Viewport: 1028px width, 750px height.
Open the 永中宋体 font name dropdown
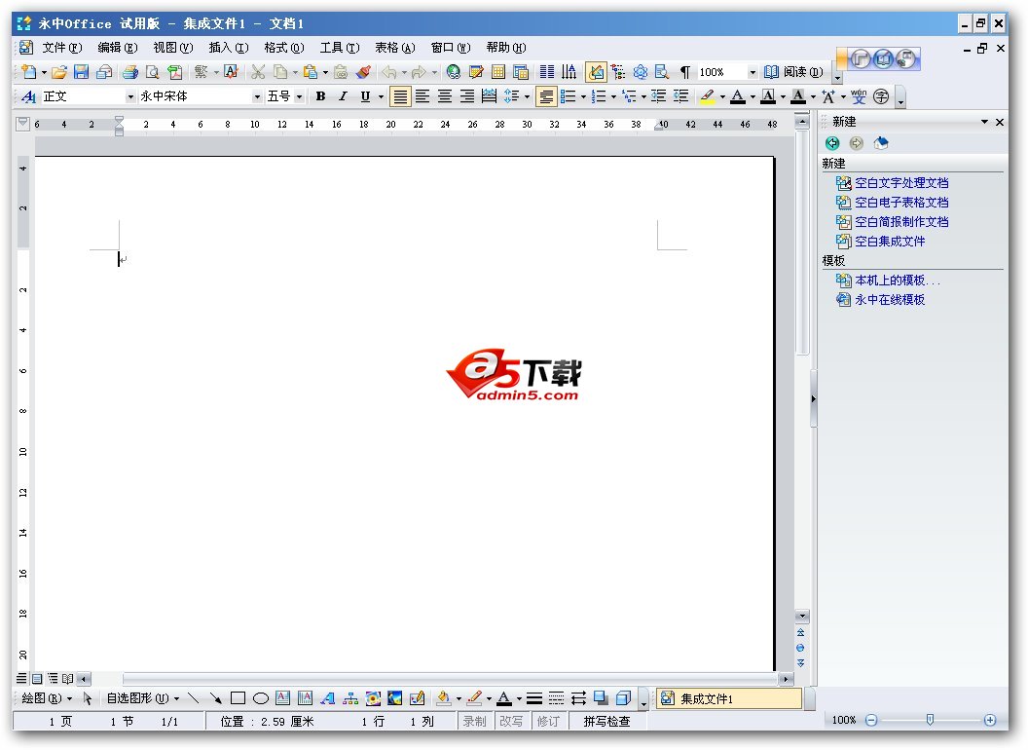[258, 95]
